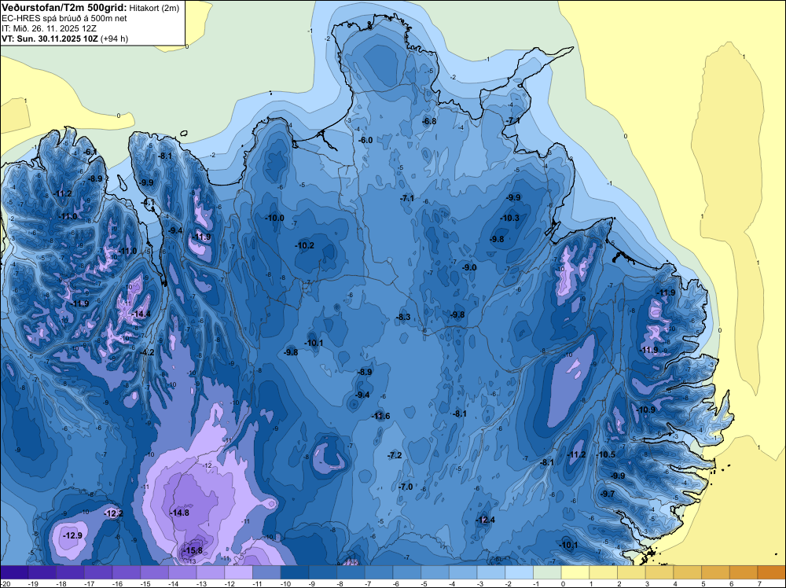This screenshot has width=786, height=588.
Task: Click the -6.0 temperature label
Action: pyautogui.click(x=365, y=141)
